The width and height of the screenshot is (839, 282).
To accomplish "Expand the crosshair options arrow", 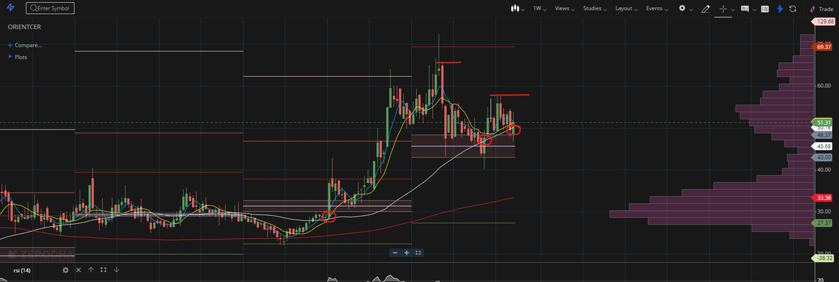I will (731, 10).
